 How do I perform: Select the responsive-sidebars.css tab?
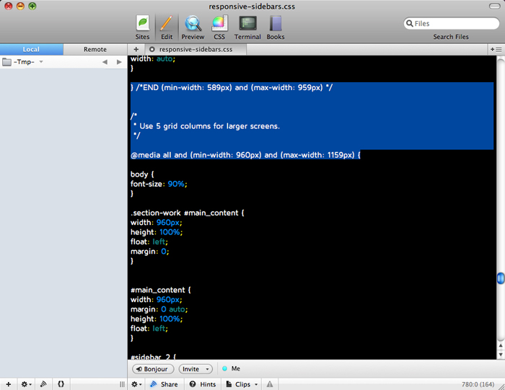pyautogui.click(x=196, y=49)
